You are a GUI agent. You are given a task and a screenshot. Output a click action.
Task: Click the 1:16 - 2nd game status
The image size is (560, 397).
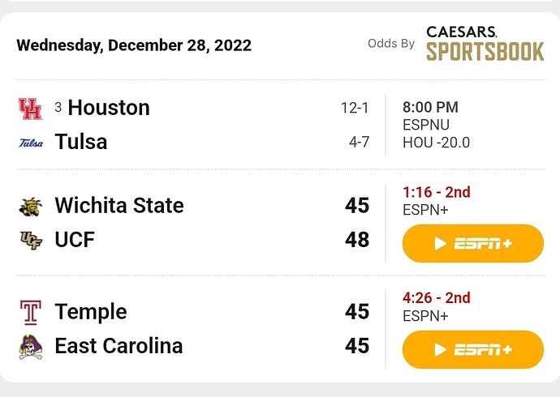pos(437,193)
